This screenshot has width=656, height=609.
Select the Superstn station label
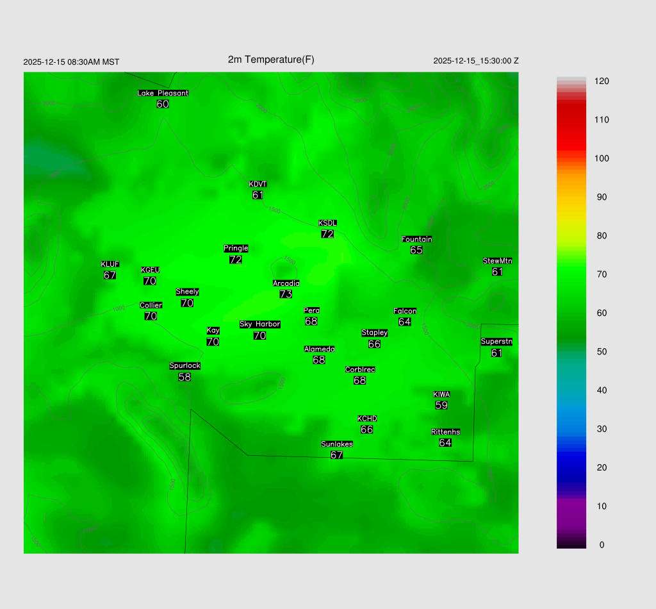click(x=496, y=342)
